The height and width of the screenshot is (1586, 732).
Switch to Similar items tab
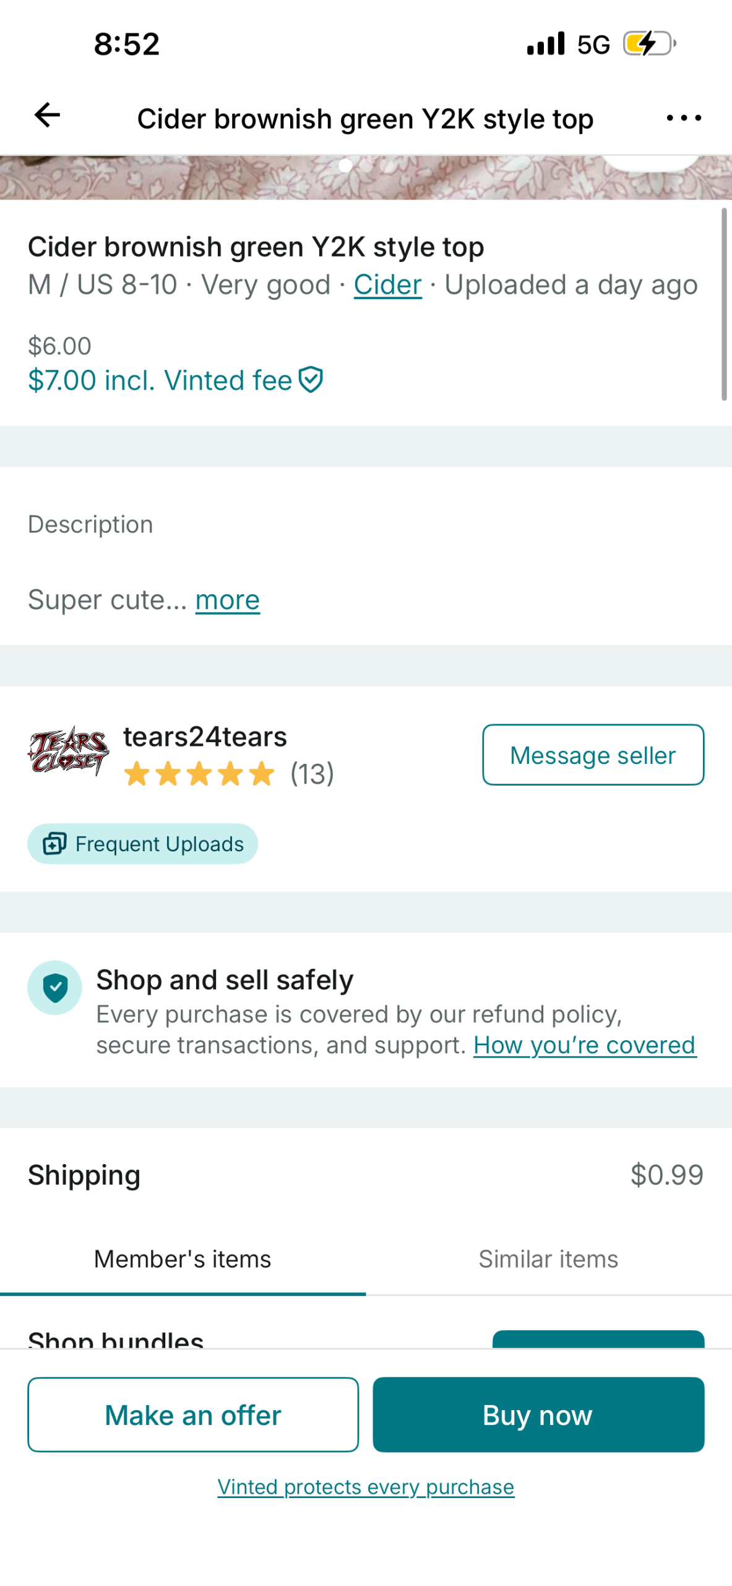[x=548, y=1260]
